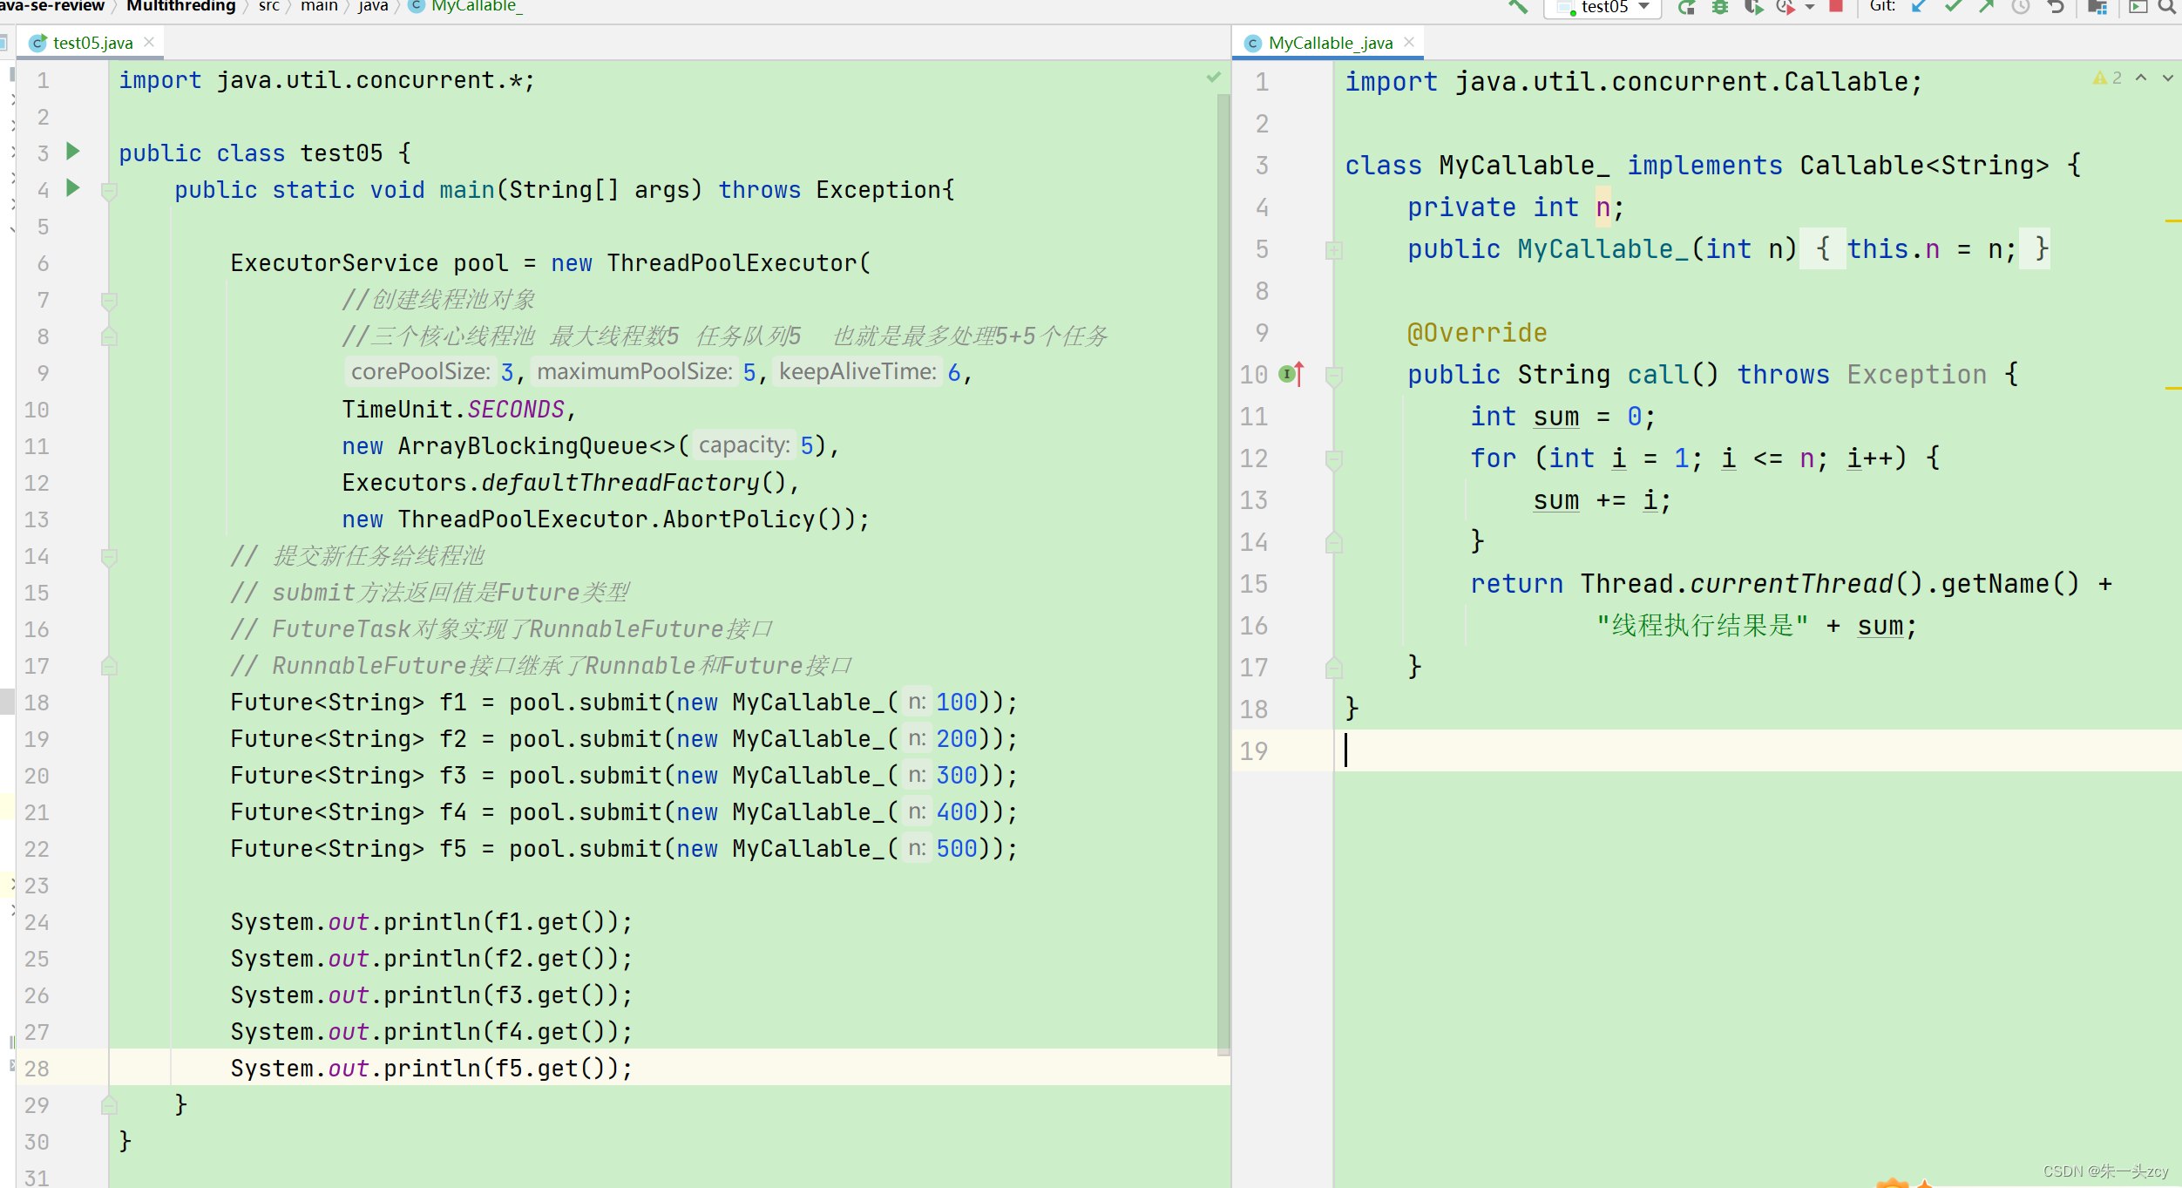The image size is (2182, 1188).
Task: Click the capacity: hint in ArrayBlockingQueue
Action: [745, 445]
